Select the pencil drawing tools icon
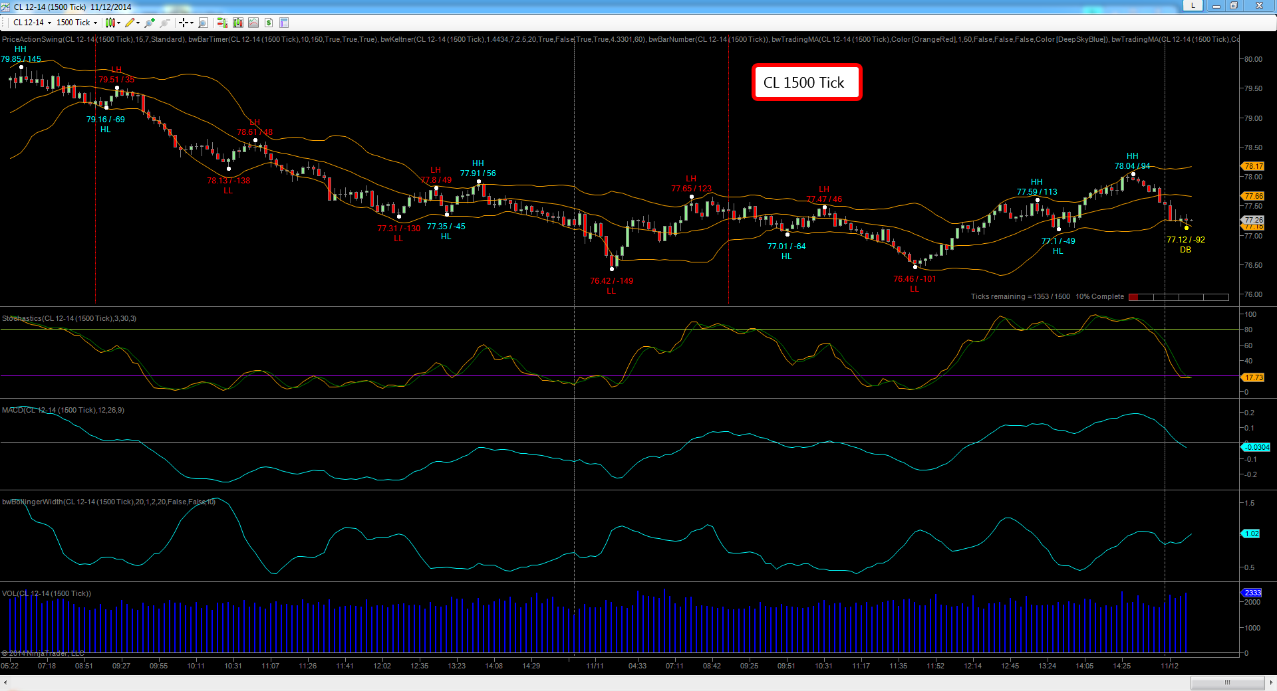The width and height of the screenshot is (1277, 691). click(x=130, y=23)
